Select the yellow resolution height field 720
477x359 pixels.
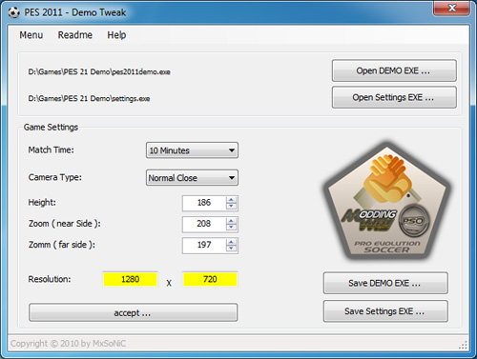click(x=210, y=279)
